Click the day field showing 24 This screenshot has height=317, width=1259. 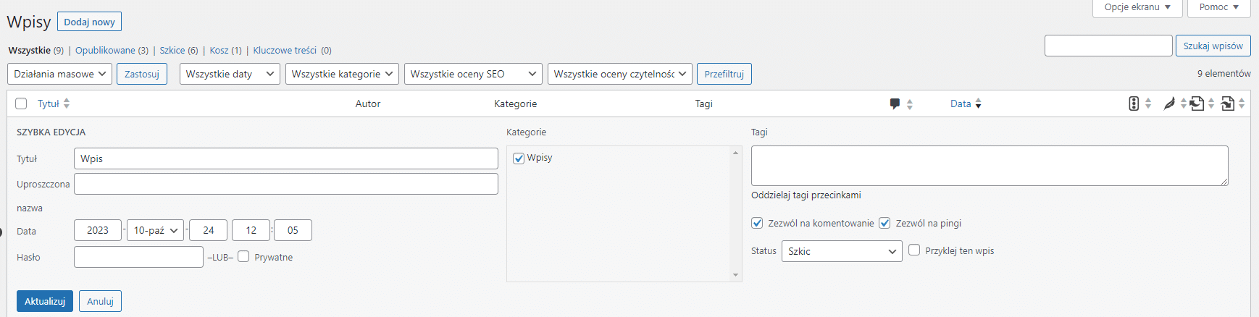point(209,230)
